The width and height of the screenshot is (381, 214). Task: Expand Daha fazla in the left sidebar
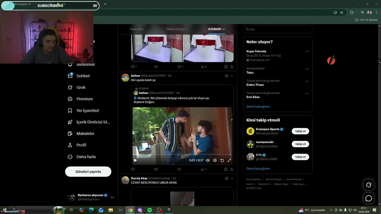[x=82, y=157]
